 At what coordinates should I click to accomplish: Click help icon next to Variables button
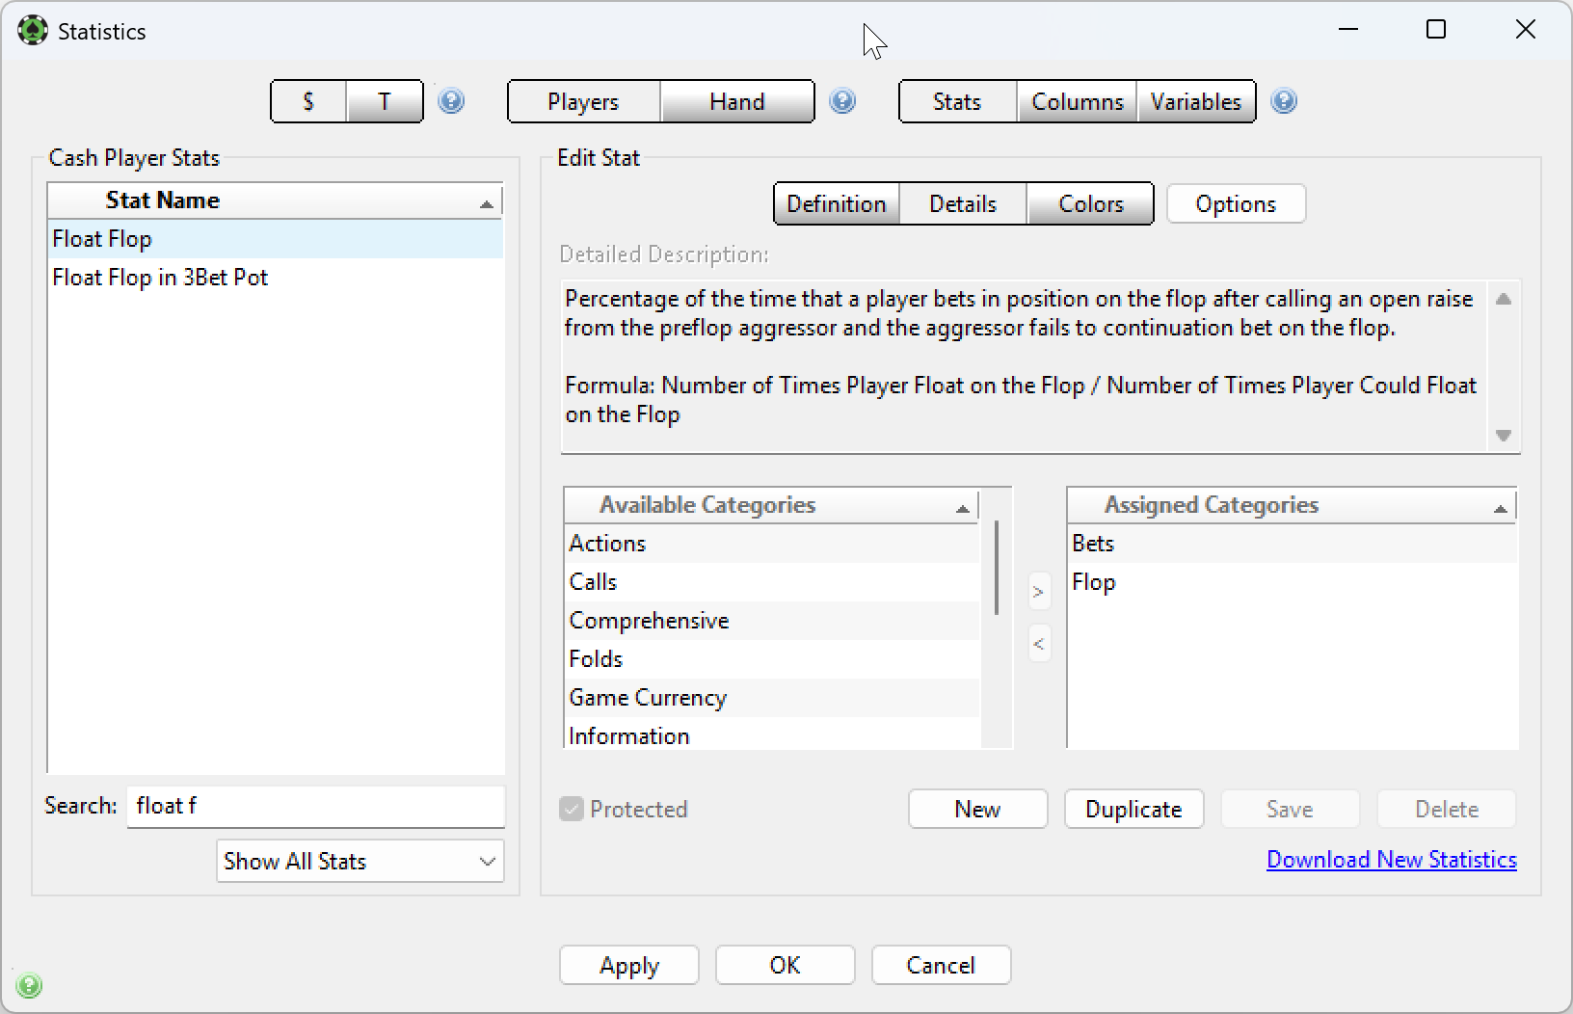(1284, 101)
